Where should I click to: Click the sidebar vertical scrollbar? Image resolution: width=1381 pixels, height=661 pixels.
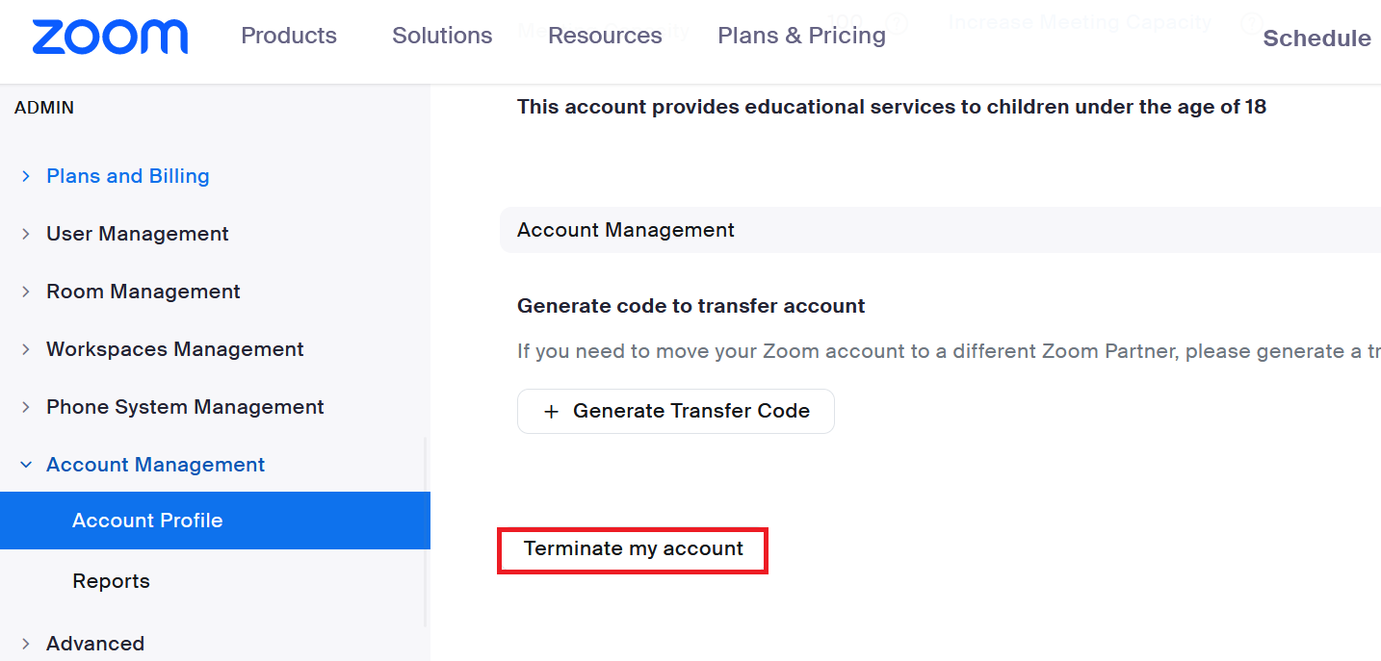coord(426,534)
